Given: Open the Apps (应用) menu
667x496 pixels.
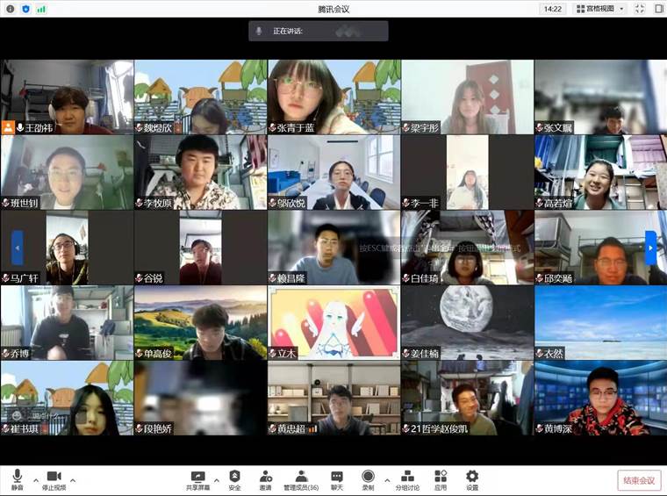Looking at the screenshot, I should point(441,479).
